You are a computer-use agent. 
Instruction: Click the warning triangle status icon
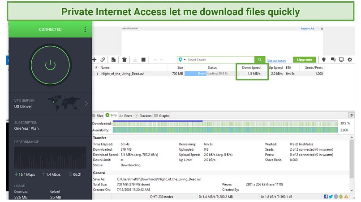point(346,197)
